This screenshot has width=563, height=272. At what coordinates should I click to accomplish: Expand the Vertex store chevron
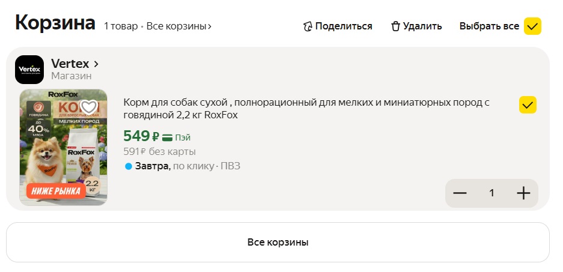click(96, 64)
